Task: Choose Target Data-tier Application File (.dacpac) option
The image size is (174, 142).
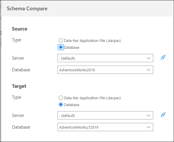Action: click(61, 98)
